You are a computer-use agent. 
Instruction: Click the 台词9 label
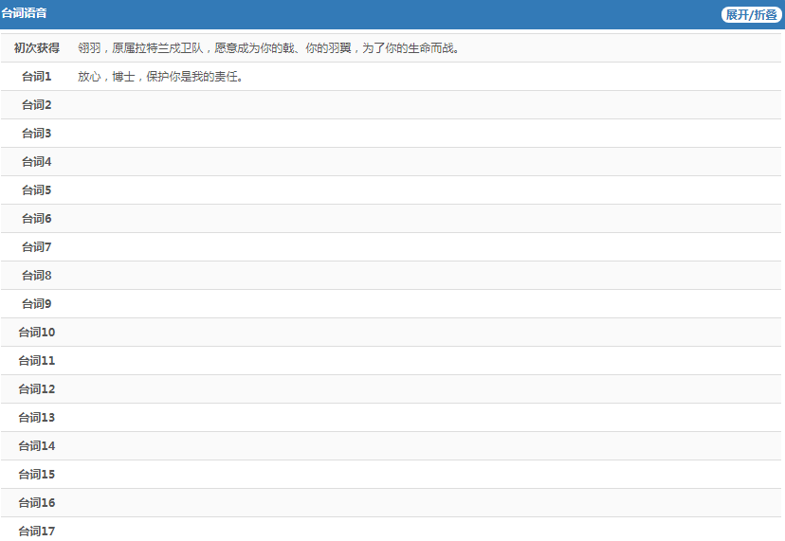click(x=37, y=303)
